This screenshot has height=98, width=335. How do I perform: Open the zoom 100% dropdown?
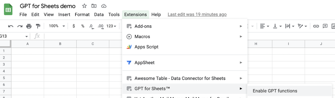57,26
